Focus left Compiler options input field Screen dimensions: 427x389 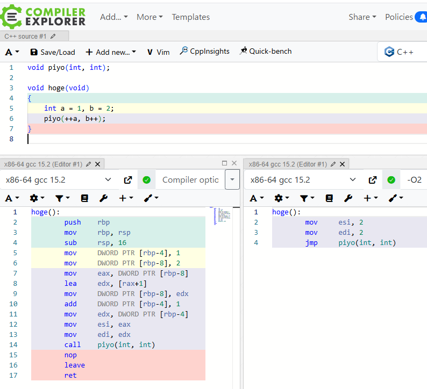point(190,180)
